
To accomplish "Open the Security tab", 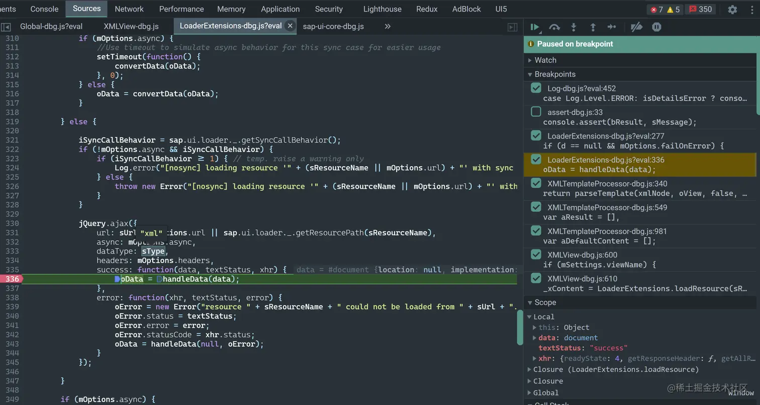I will (329, 9).
